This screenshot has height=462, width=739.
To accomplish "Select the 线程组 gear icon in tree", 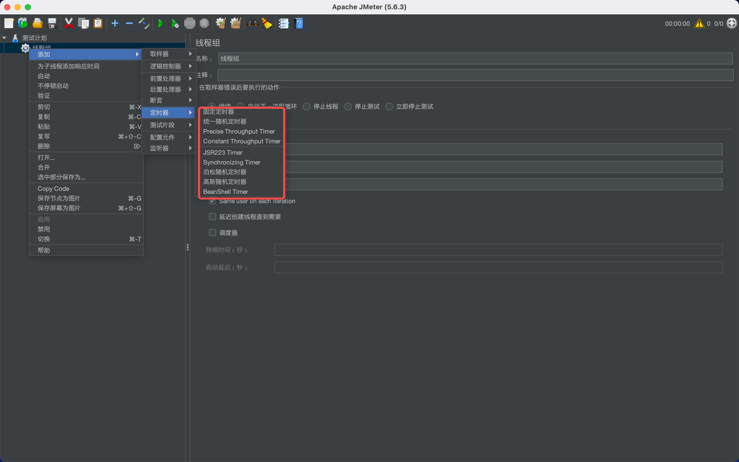I will click(25, 48).
